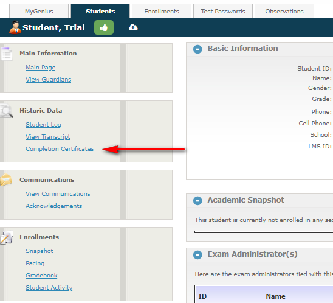The width and height of the screenshot is (333, 303).
Task: Collapse the Basic Information section
Action: click(x=197, y=49)
